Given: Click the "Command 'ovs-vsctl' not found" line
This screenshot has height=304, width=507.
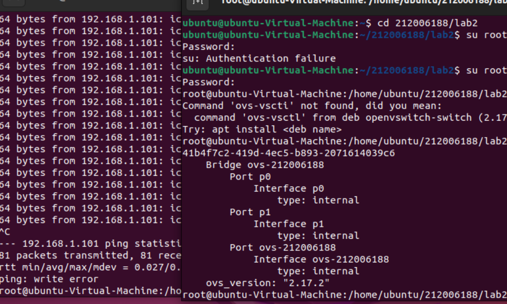Looking at the screenshot, I should point(312,106).
